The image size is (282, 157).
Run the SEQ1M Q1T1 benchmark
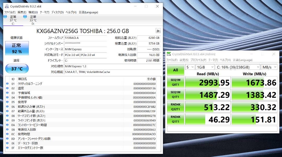tap(175, 94)
